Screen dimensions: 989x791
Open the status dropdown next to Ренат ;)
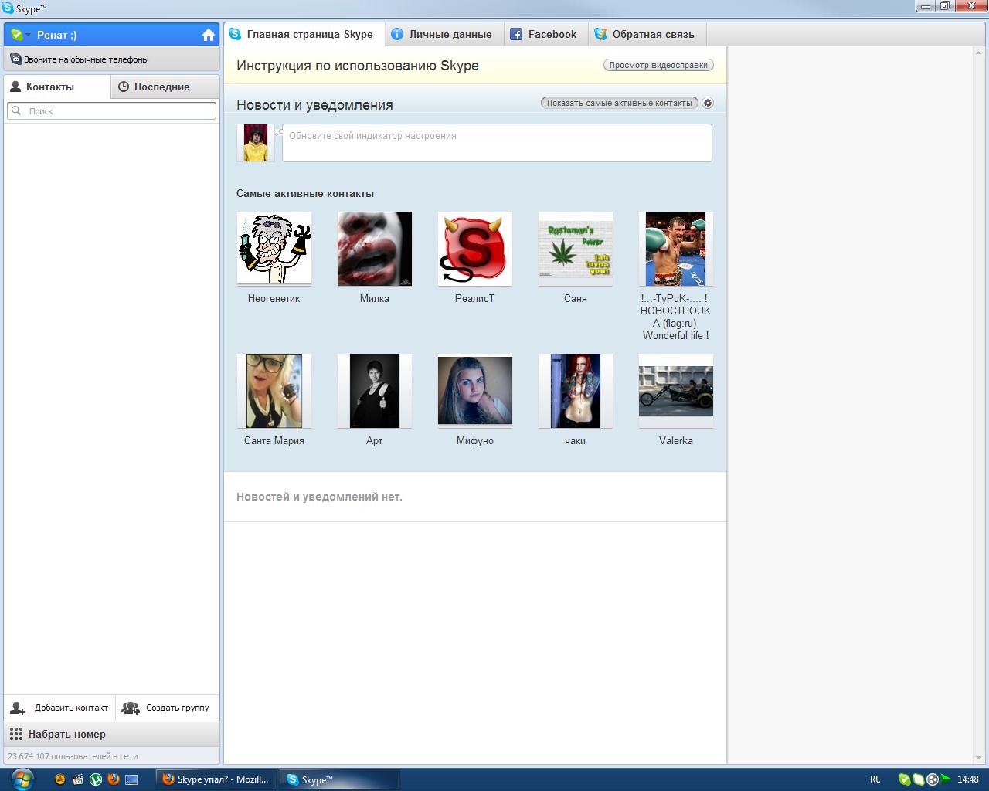[x=29, y=35]
